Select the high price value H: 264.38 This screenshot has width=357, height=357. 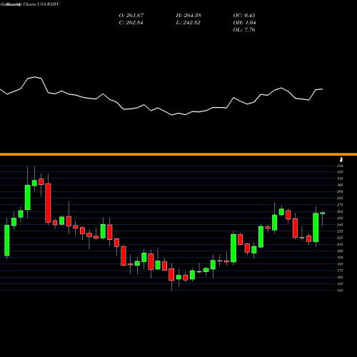click(x=188, y=15)
